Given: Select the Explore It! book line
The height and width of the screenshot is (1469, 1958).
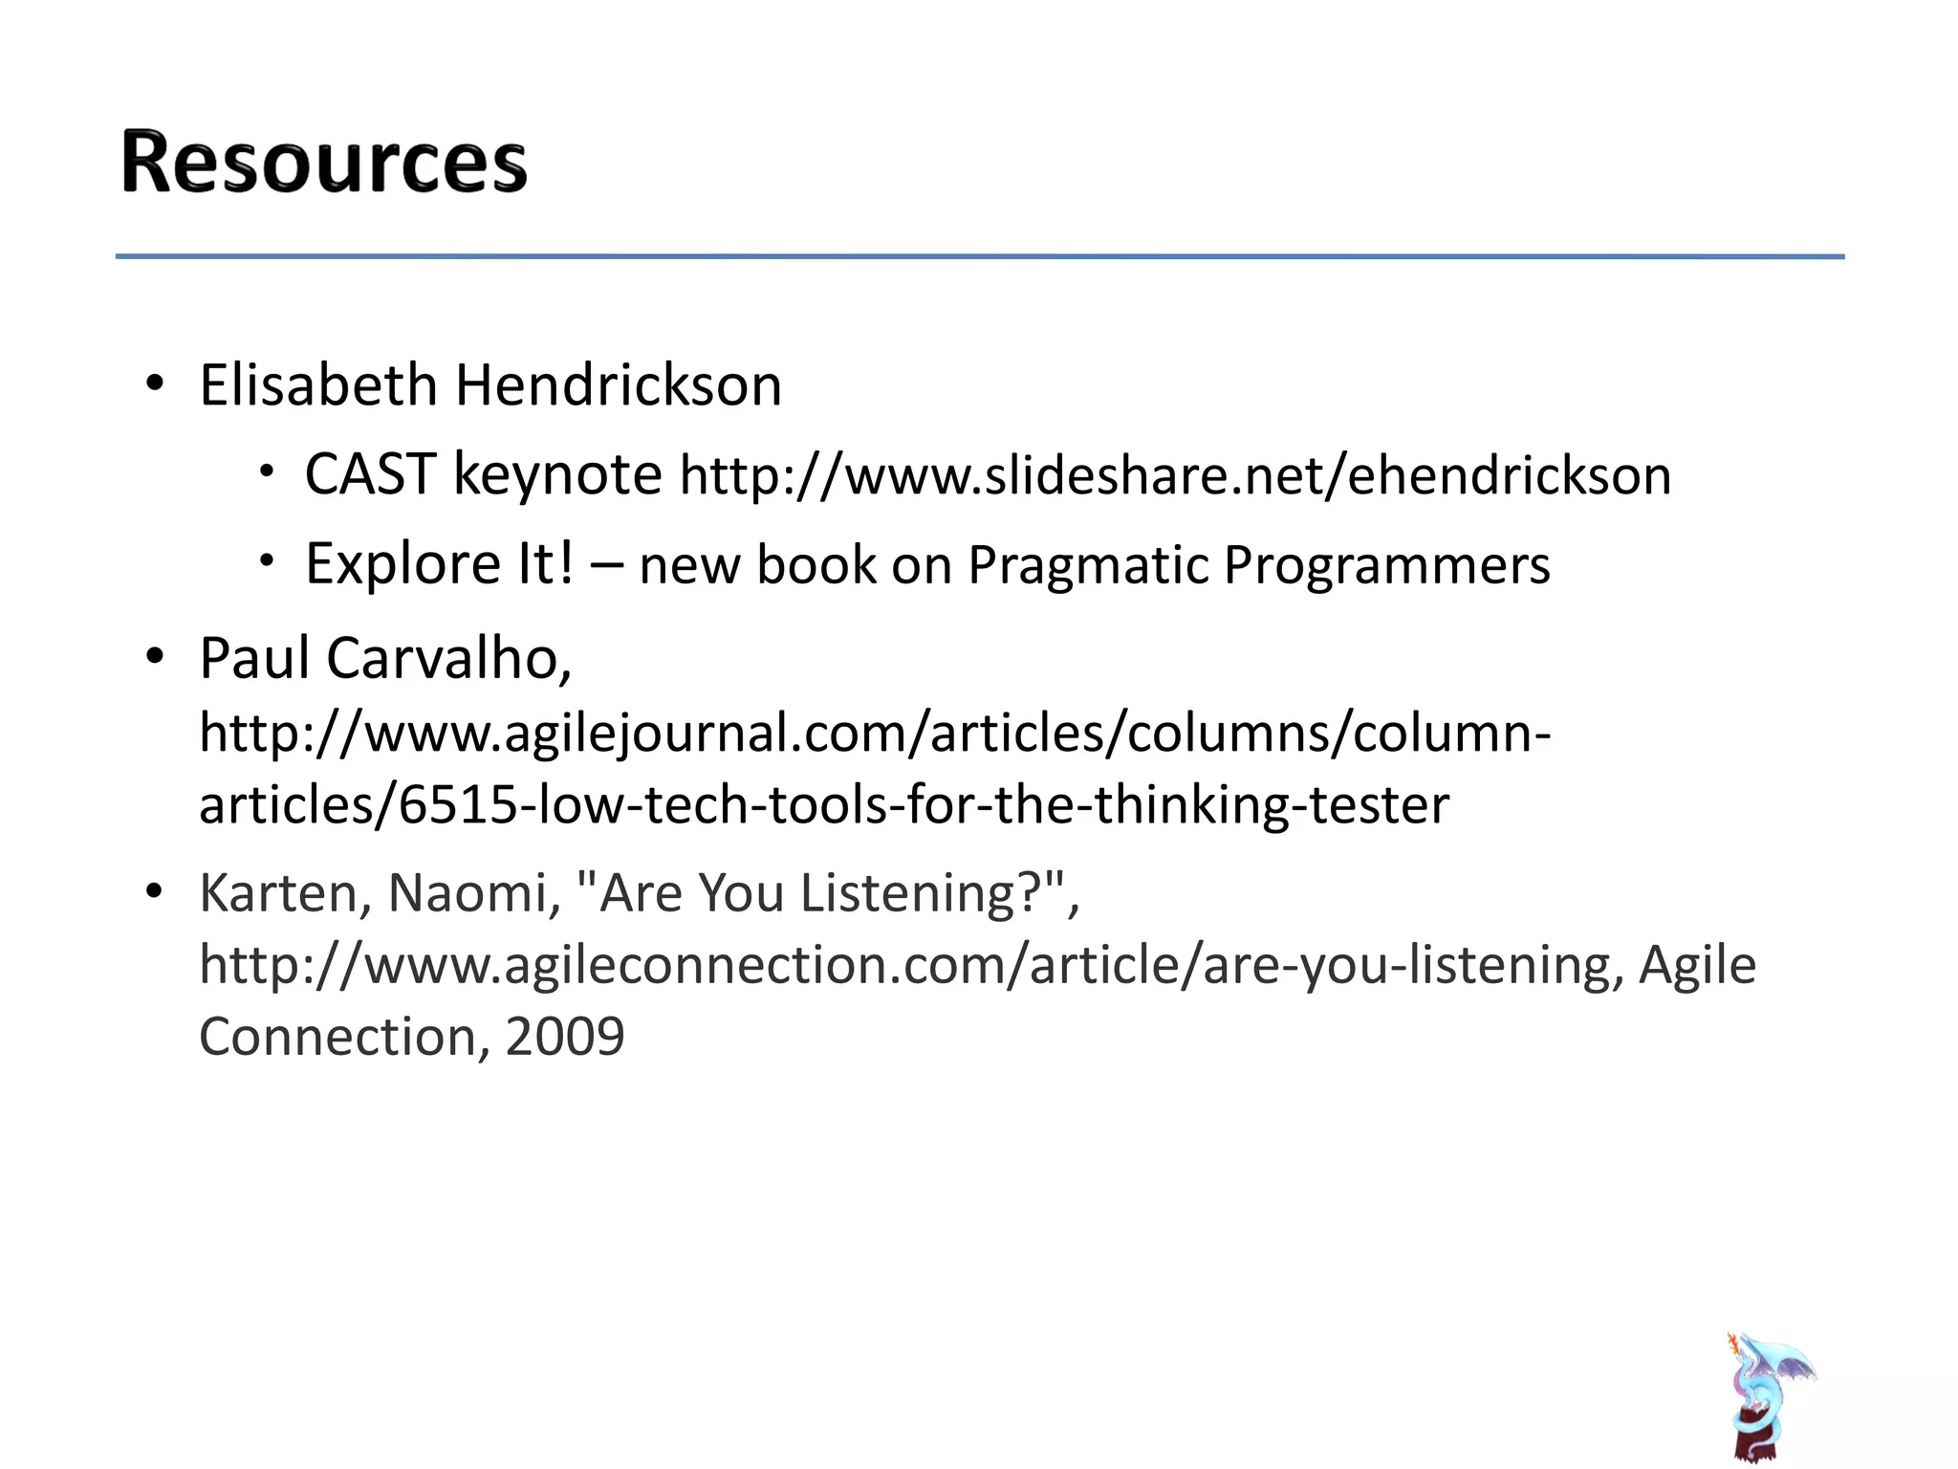Looking at the screenshot, I should (927, 564).
